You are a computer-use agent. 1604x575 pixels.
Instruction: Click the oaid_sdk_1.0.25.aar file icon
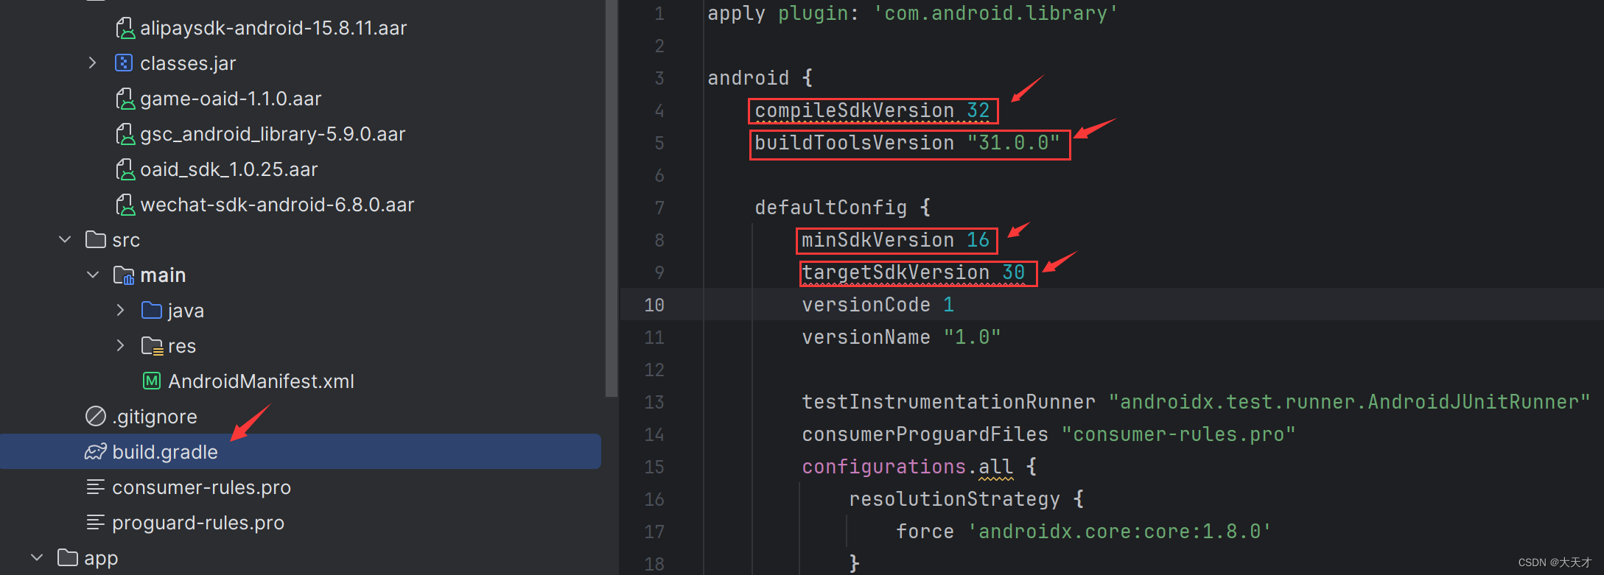pyautogui.click(x=125, y=169)
